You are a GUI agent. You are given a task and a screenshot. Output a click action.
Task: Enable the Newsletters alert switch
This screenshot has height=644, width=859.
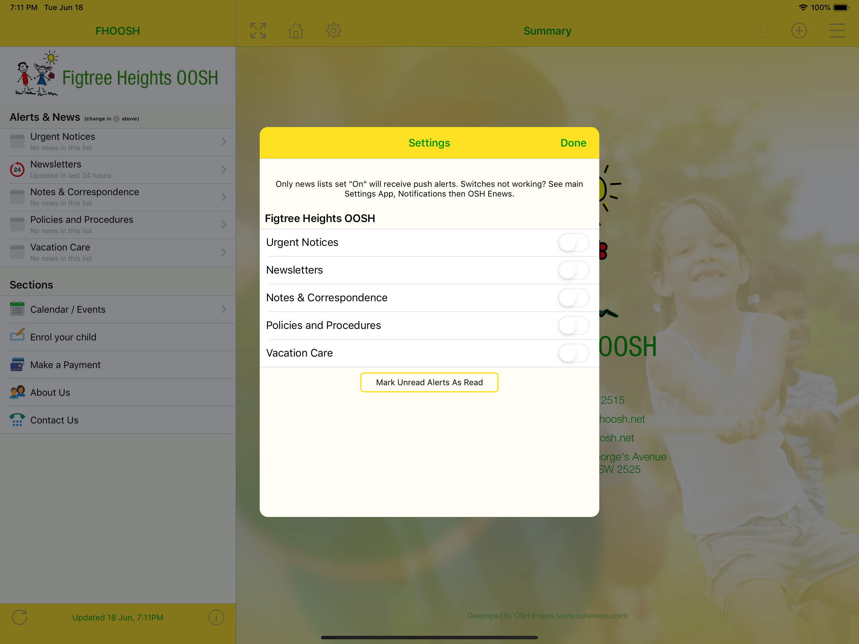[573, 270]
